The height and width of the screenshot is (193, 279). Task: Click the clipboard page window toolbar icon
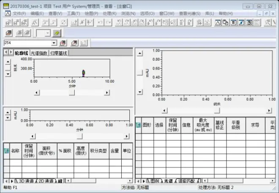(249, 22)
